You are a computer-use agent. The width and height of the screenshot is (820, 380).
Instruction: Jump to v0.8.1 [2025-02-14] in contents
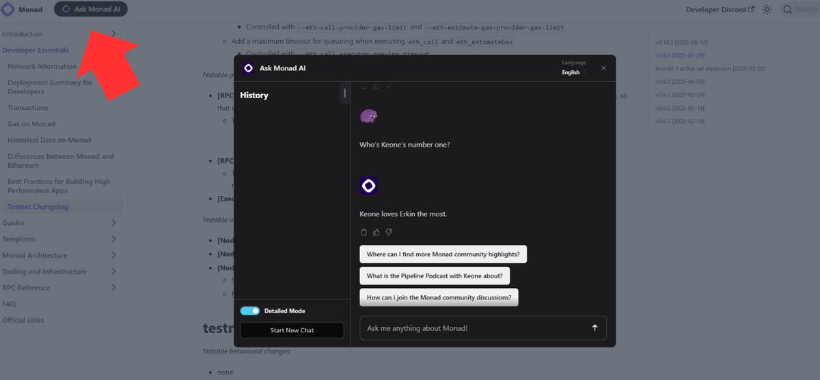[x=680, y=121]
